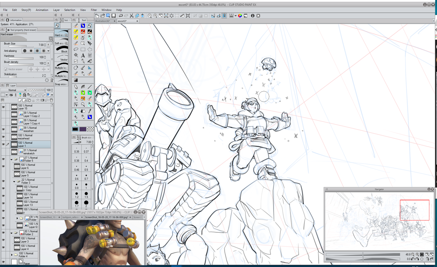Click the Open file folder icon
437x267 pixels.
103,16
